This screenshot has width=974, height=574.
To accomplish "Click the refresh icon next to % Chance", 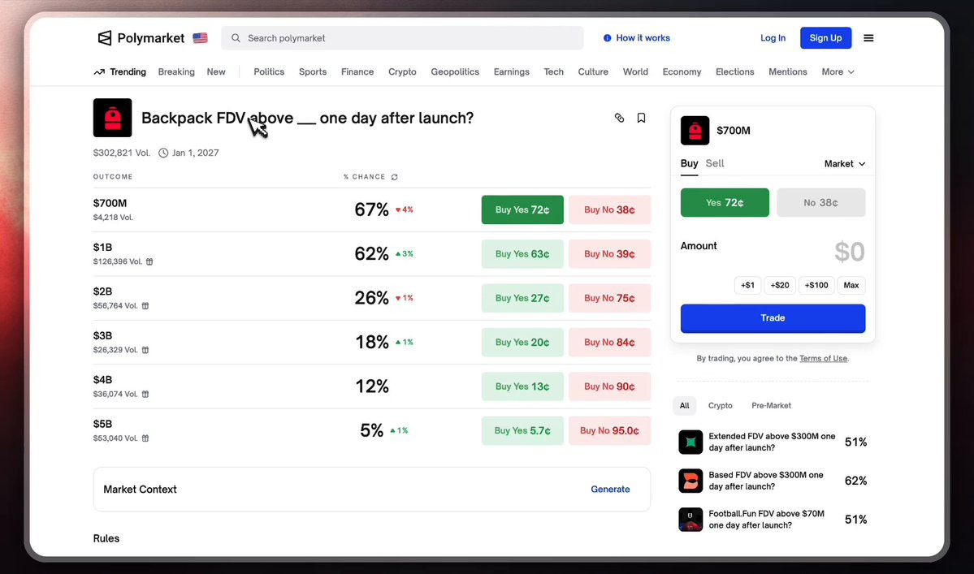I will click(395, 177).
